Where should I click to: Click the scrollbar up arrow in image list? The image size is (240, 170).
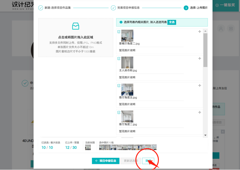coord(206,30)
